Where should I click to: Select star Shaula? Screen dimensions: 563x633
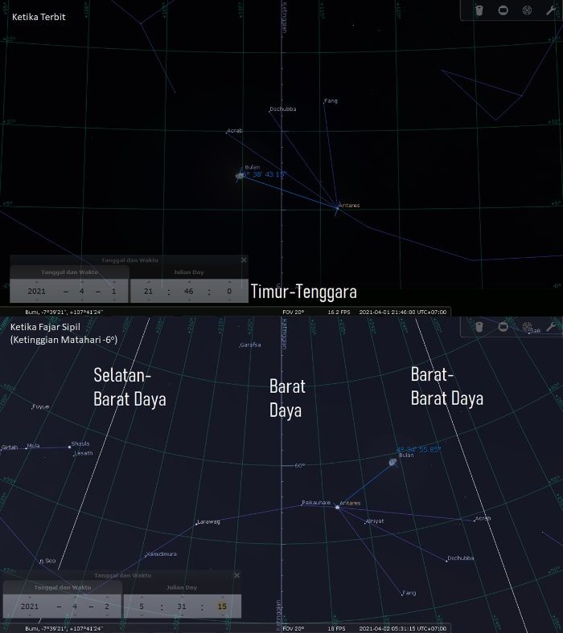click(x=69, y=447)
